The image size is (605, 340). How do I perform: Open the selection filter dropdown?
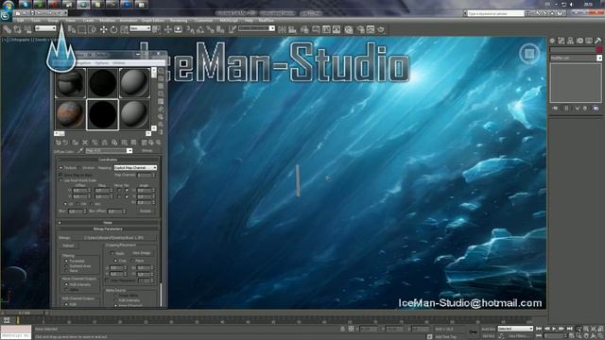click(45, 28)
